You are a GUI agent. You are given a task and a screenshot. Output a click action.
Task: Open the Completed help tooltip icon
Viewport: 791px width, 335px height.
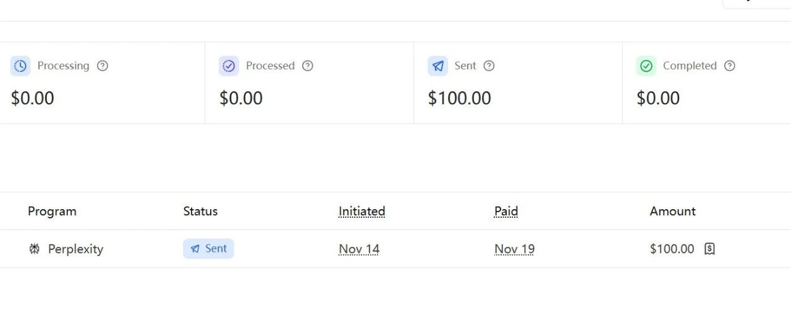[730, 66]
